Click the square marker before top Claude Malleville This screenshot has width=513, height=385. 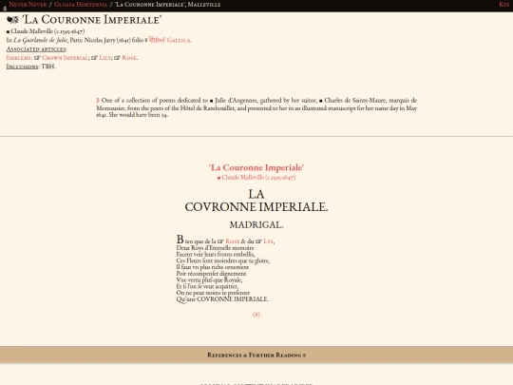8,31
